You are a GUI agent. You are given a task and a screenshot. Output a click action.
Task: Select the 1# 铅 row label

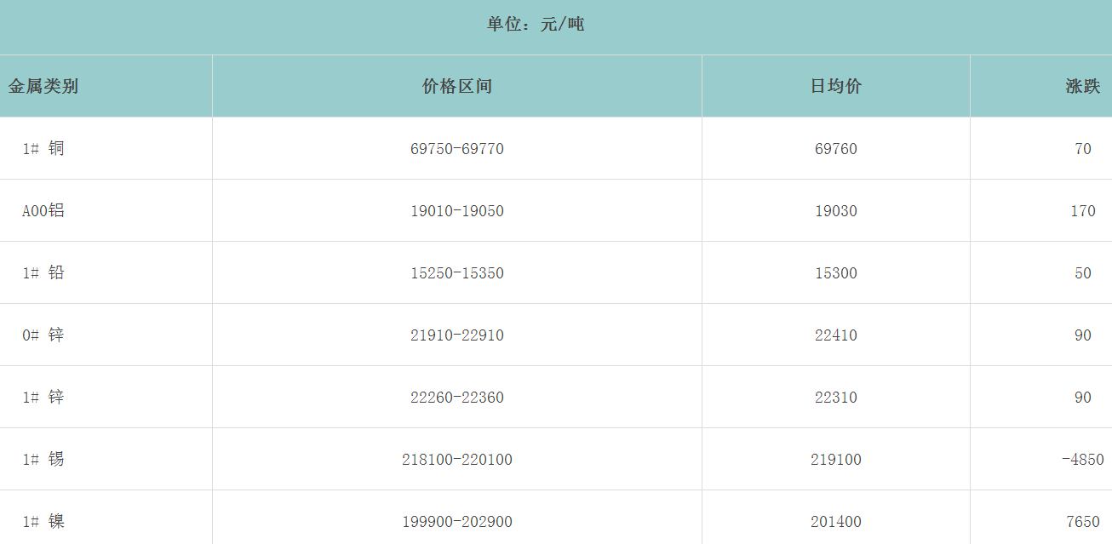[x=43, y=273]
